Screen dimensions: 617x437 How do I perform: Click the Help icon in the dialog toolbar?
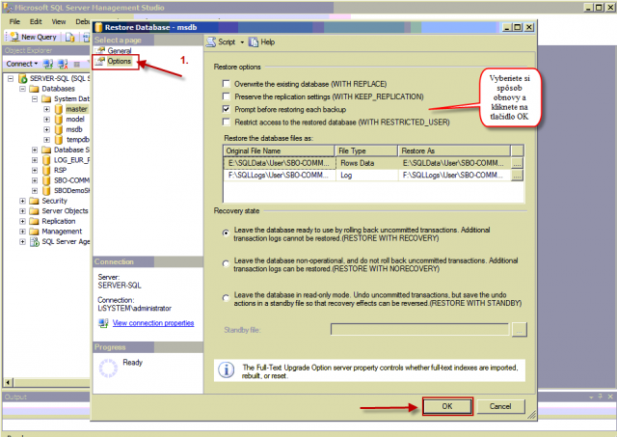(x=254, y=41)
